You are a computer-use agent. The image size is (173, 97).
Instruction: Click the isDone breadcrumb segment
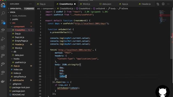pyautogui.click(x=124, y=9)
